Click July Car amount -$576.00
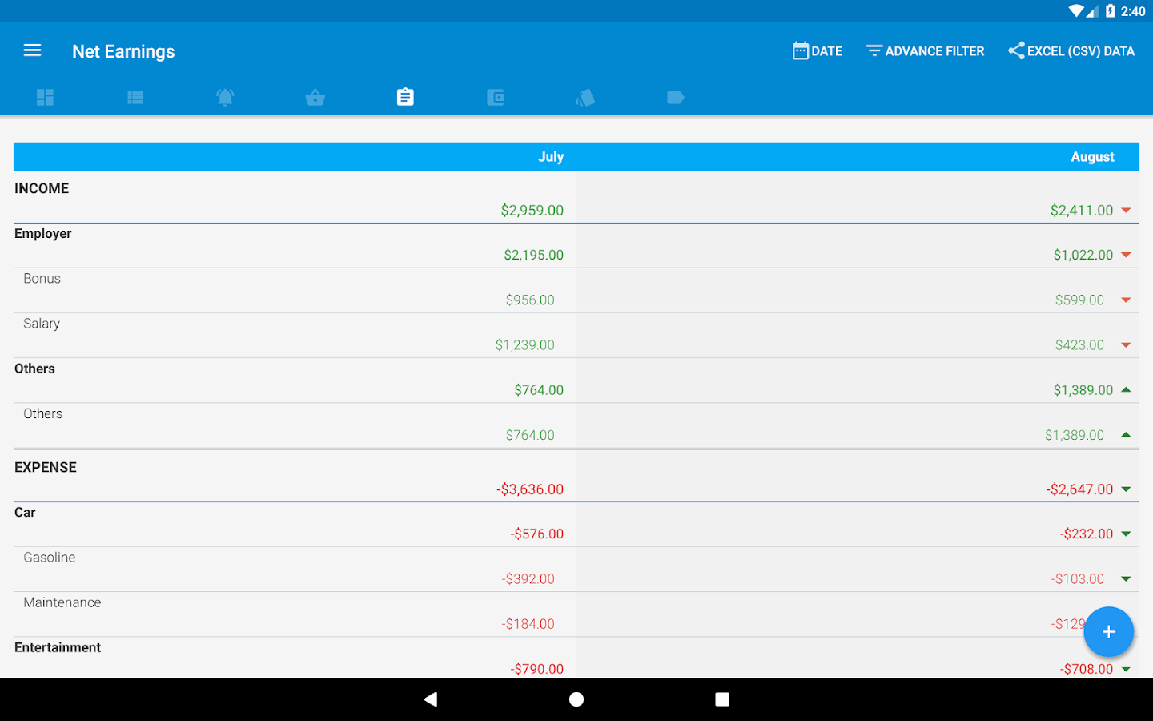This screenshot has height=721, width=1153. click(537, 534)
